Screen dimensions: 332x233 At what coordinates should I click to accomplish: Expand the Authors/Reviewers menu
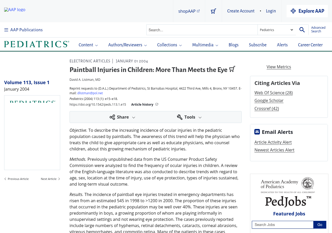[x=128, y=45]
